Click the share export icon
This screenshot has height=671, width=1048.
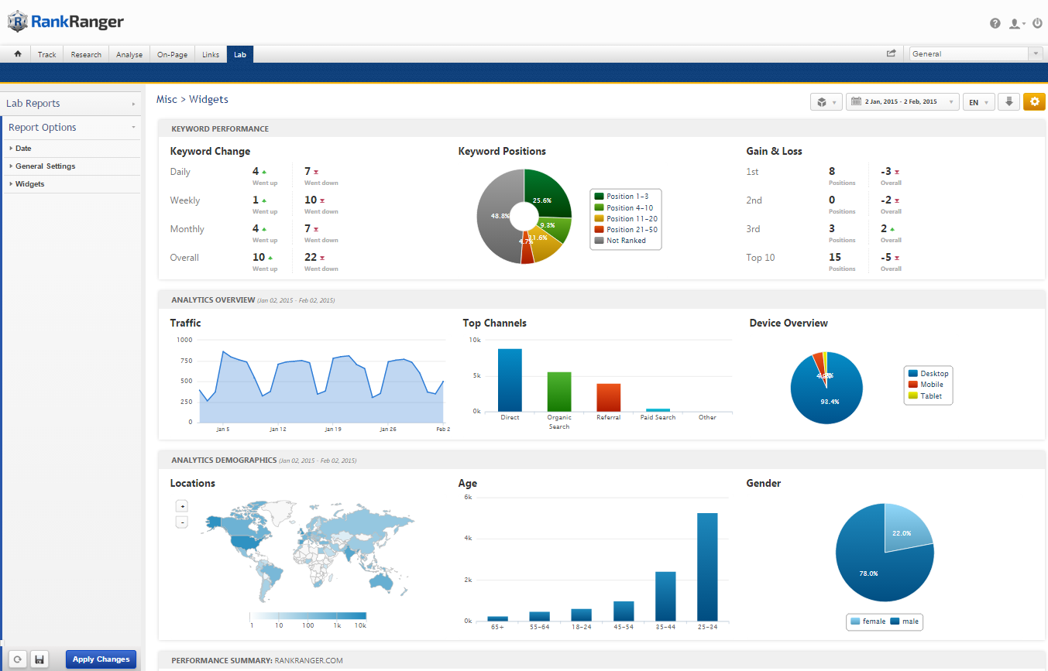[892, 54]
